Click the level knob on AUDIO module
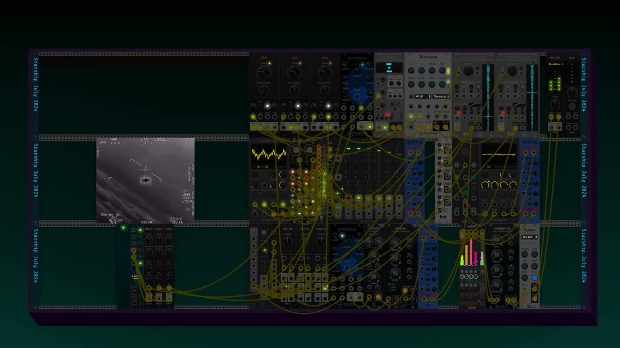The height and width of the screenshot is (348, 620). coord(555,103)
